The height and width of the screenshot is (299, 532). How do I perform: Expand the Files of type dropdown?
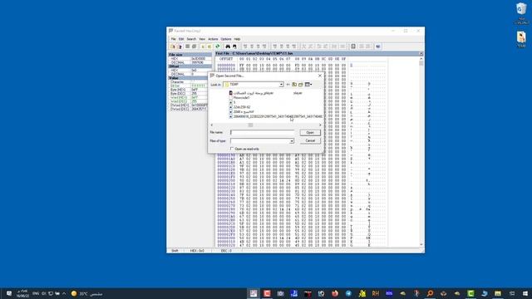(292, 141)
